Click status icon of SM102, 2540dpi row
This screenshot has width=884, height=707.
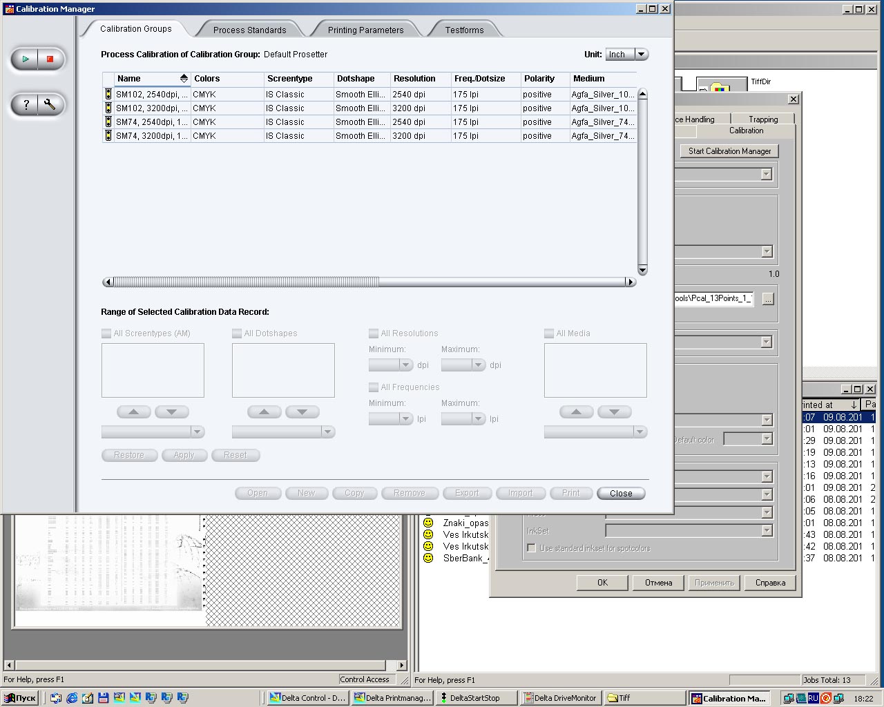tap(108, 95)
